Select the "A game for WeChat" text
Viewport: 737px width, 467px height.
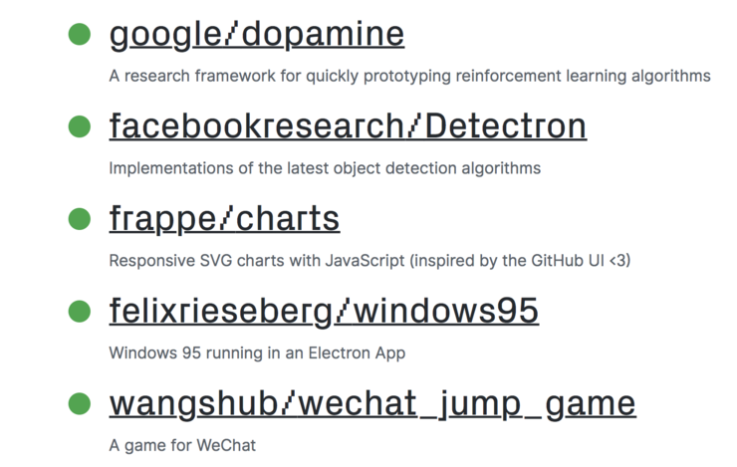(182, 445)
